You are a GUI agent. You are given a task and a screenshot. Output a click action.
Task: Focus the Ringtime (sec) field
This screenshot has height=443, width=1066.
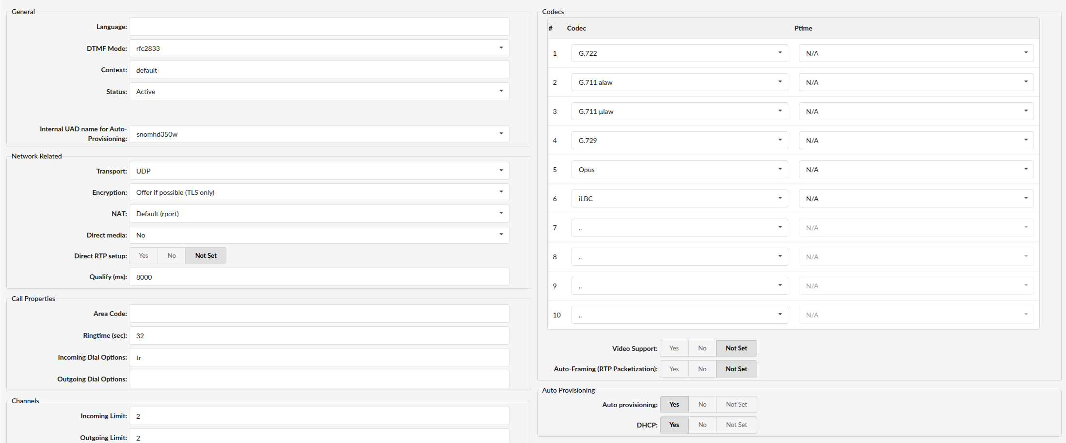pos(319,336)
